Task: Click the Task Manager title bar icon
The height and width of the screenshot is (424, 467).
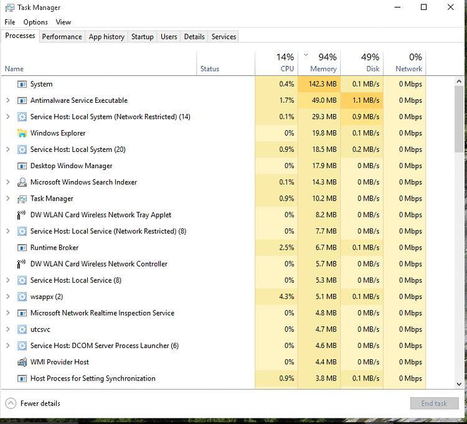Action: pos(9,7)
